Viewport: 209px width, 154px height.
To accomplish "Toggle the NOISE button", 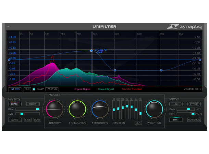I will click(15, 120).
